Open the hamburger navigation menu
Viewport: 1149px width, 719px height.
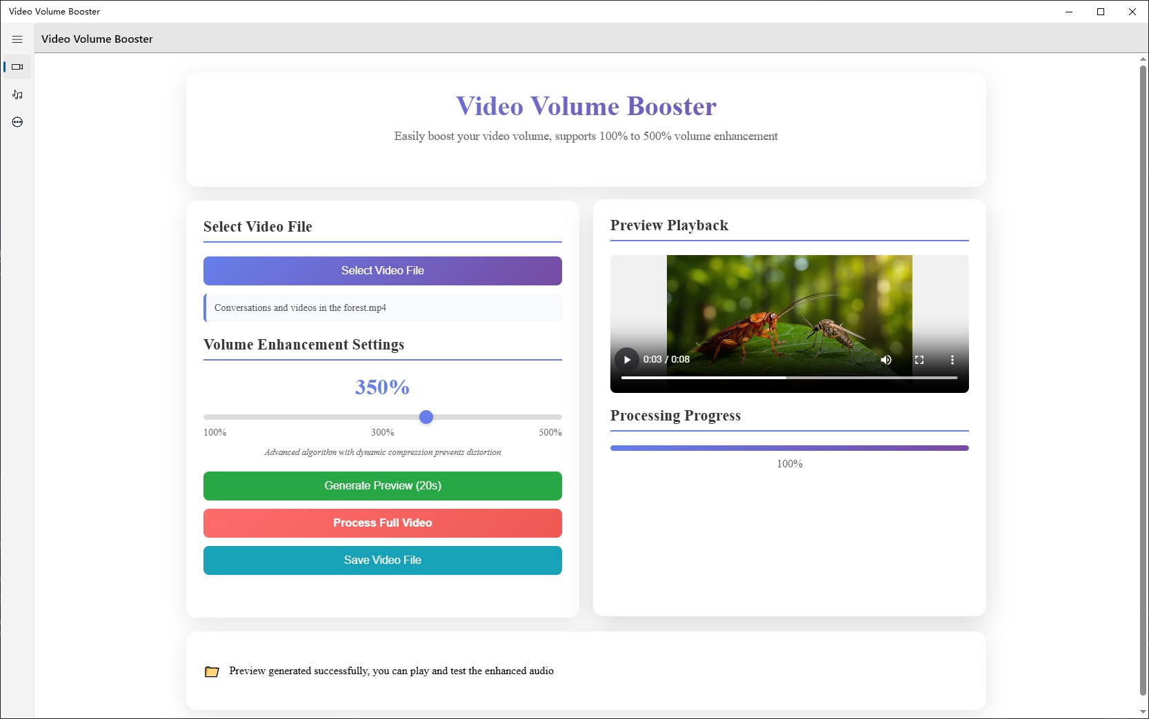pyautogui.click(x=17, y=39)
